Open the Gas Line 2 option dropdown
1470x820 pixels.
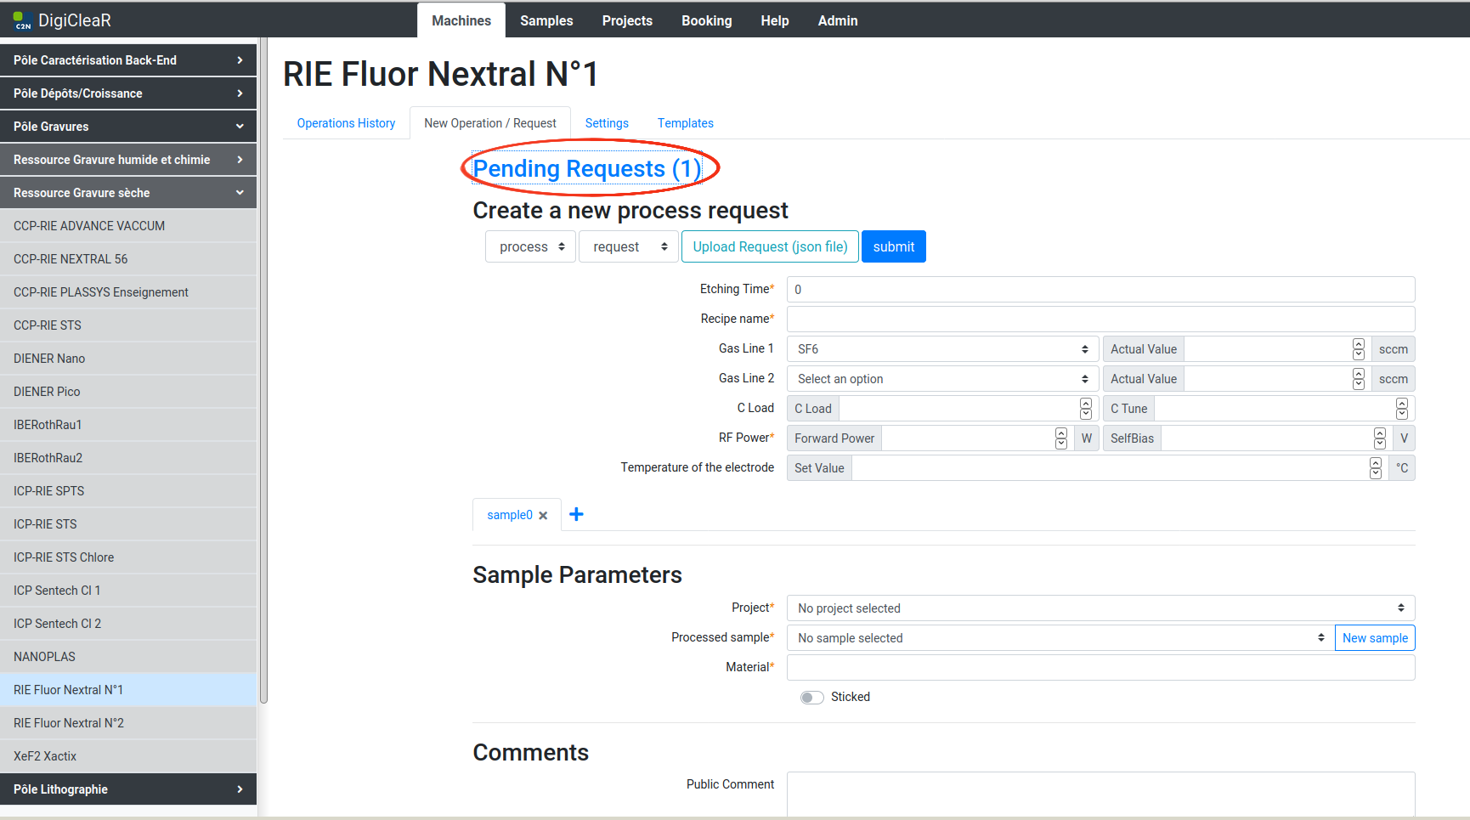pos(942,379)
